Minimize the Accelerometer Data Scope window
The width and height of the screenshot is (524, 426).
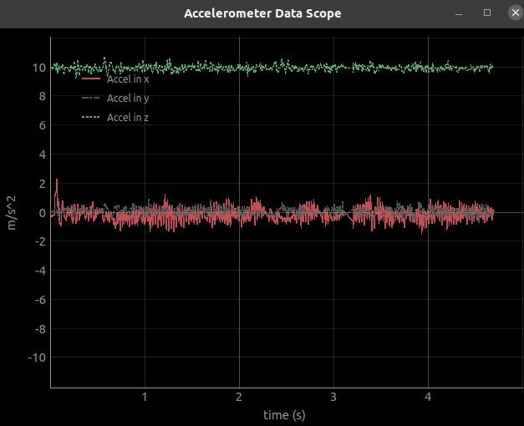pyautogui.click(x=459, y=14)
